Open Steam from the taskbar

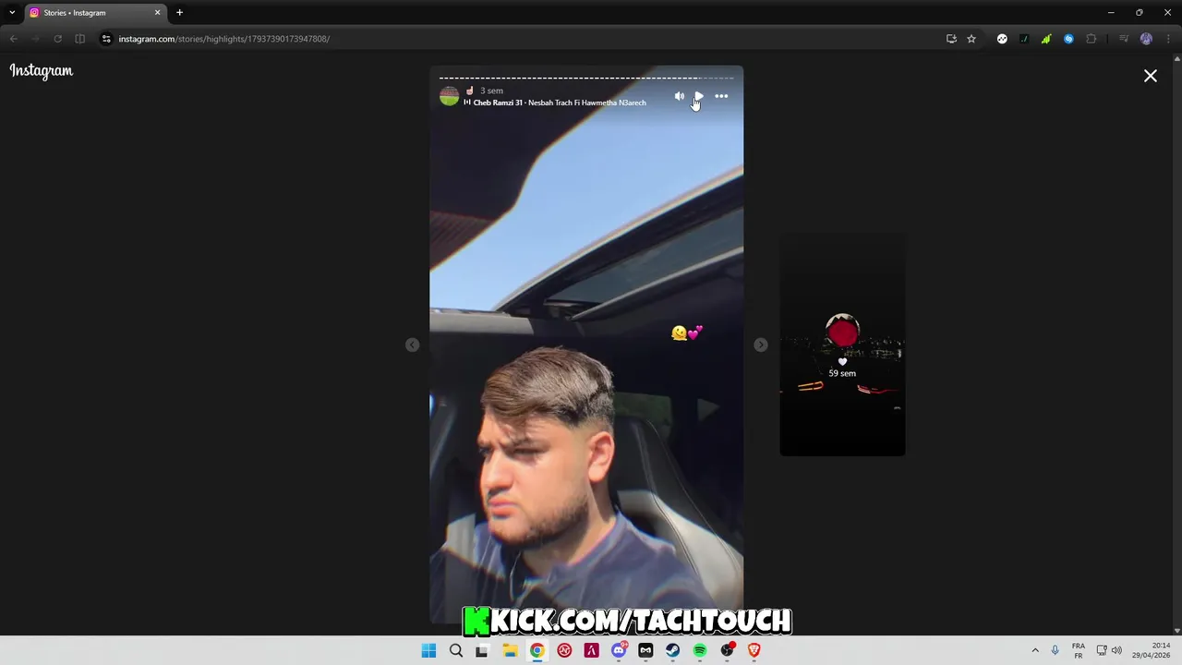pyautogui.click(x=672, y=651)
